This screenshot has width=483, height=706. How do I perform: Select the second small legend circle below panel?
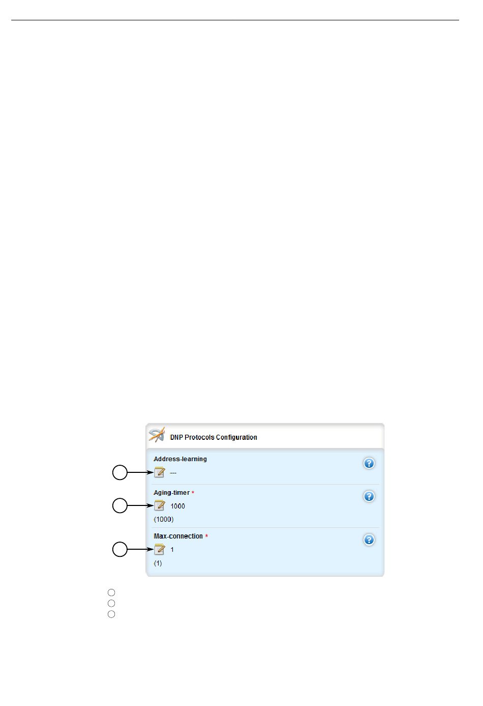click(111, 603)
